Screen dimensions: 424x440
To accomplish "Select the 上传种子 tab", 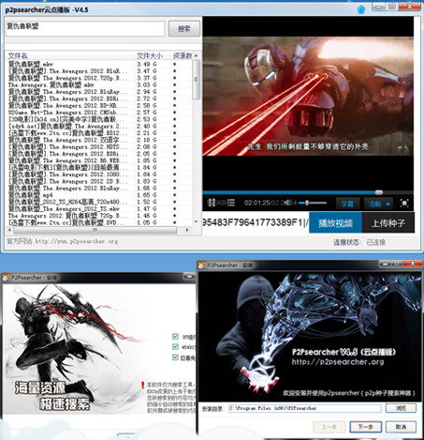I will (x=388, y=222).
